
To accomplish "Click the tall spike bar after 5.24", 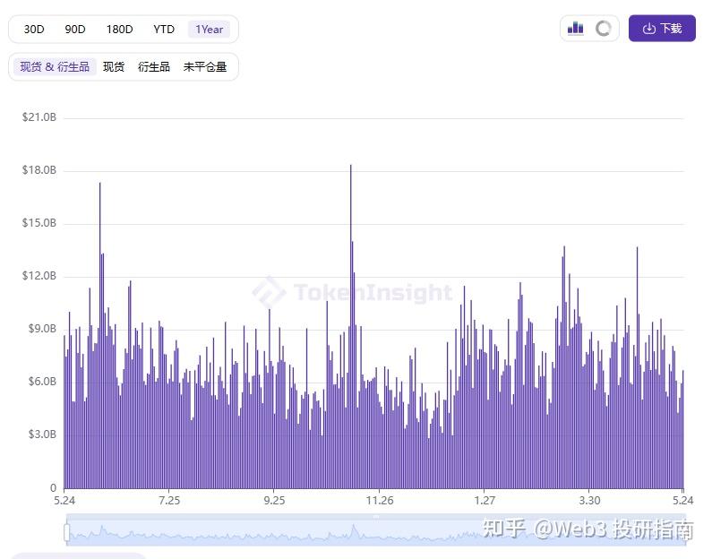I will tap(100, 335).
